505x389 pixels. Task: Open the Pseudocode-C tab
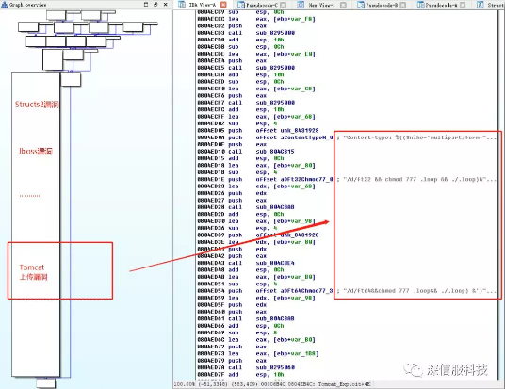pos(257,5)
